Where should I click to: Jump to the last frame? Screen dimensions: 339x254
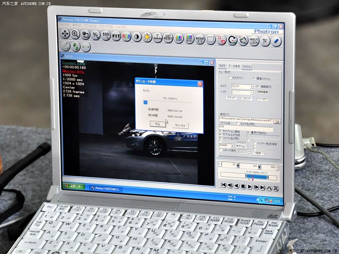[263, 188]
